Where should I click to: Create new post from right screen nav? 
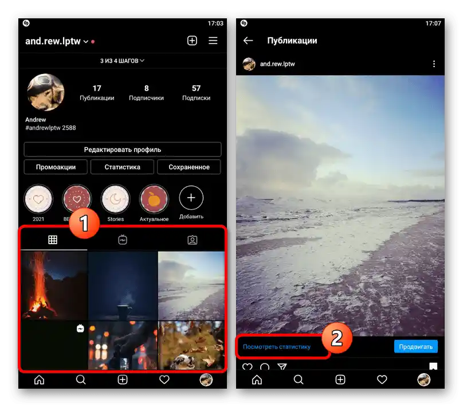point(340,379)
